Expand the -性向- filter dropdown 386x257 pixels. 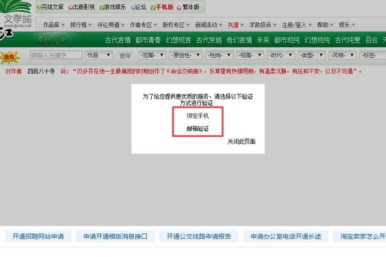coord(219,55)
